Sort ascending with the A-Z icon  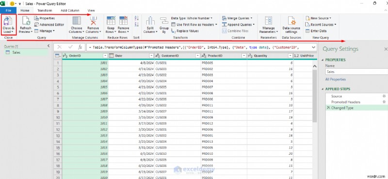(x=136, y=18)
